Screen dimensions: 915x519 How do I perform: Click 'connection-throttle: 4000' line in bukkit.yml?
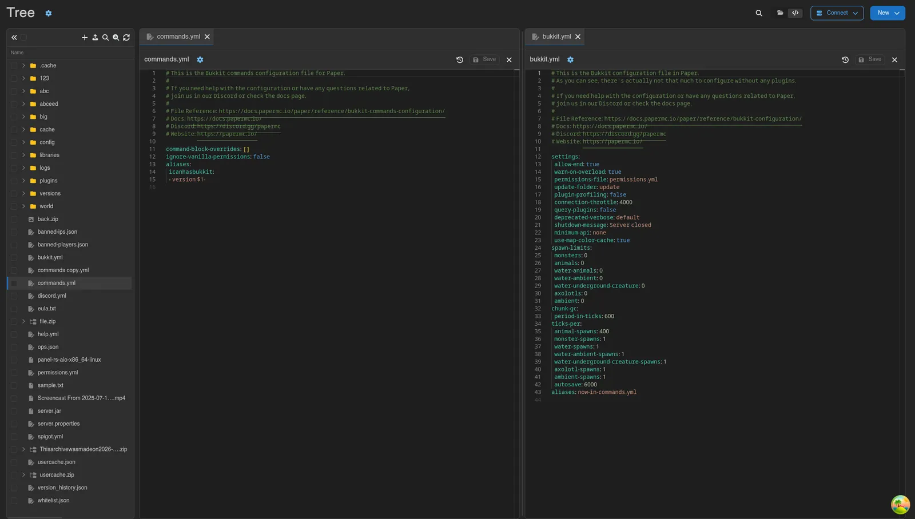tap(593, 202)
